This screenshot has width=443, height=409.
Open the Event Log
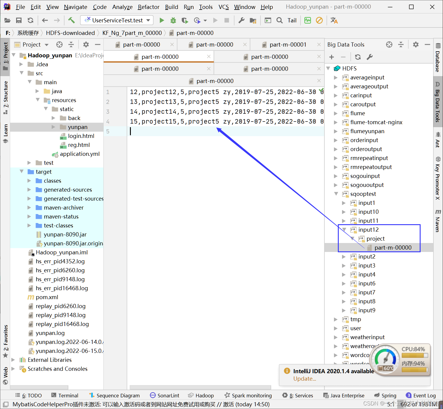click(421, 395)
